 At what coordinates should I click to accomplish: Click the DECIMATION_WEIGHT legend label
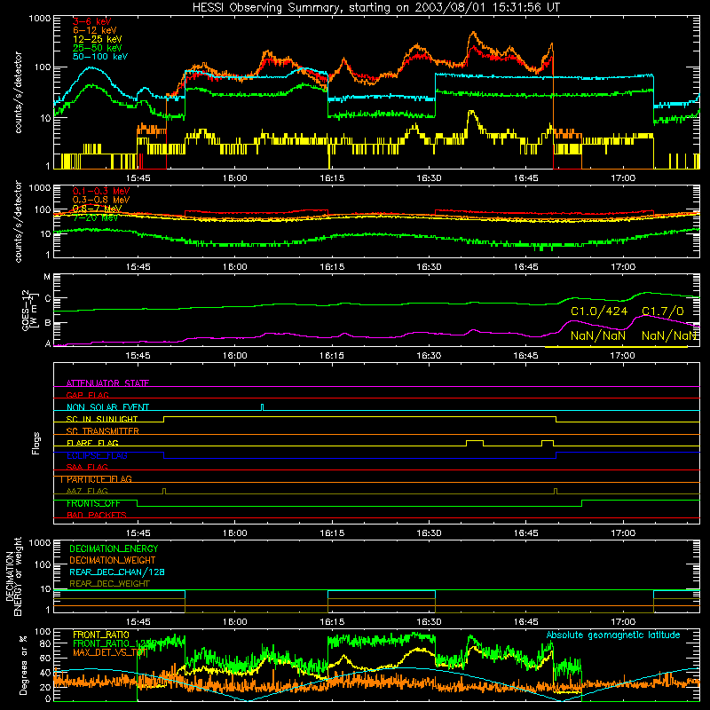[113, 560]
